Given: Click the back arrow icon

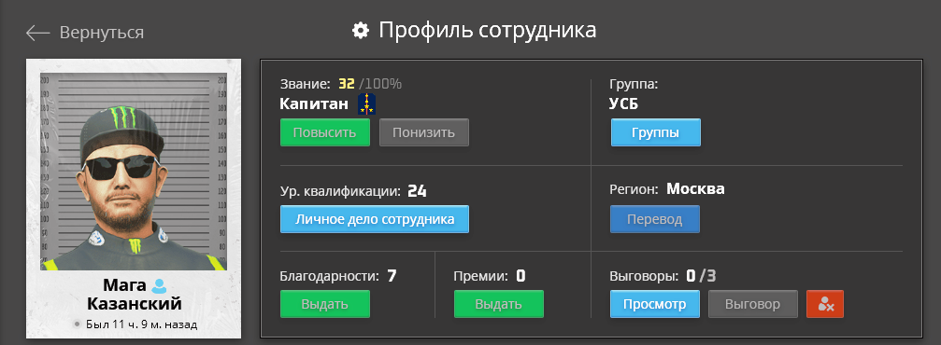Looking at the screenshot, I should tap(37, 33).
